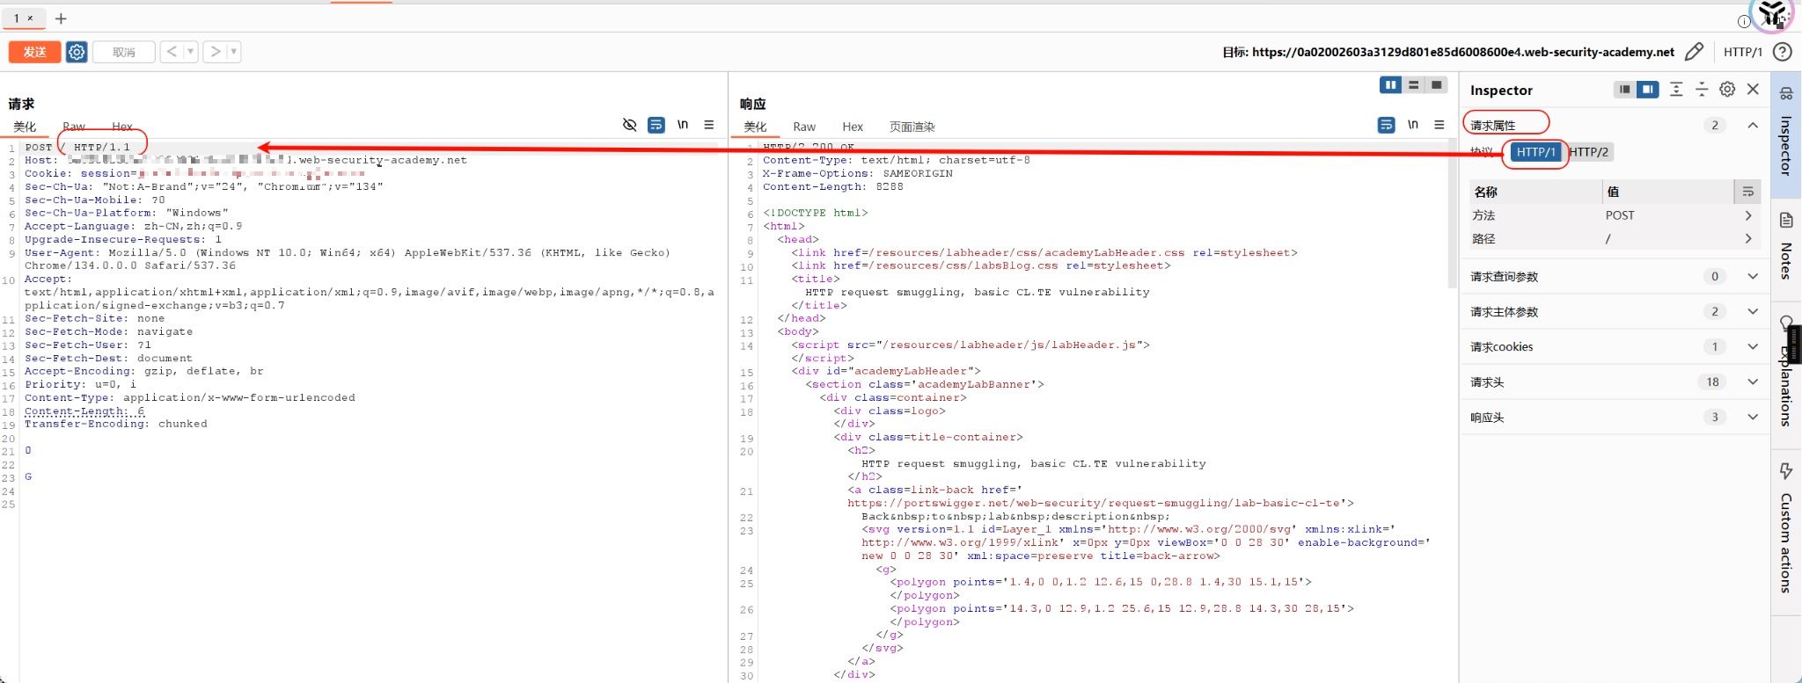This screenshot has height=683, width=1802.
Task: Toggle request \n newline display
Action: pyautogui.click(x=683, y=125)
